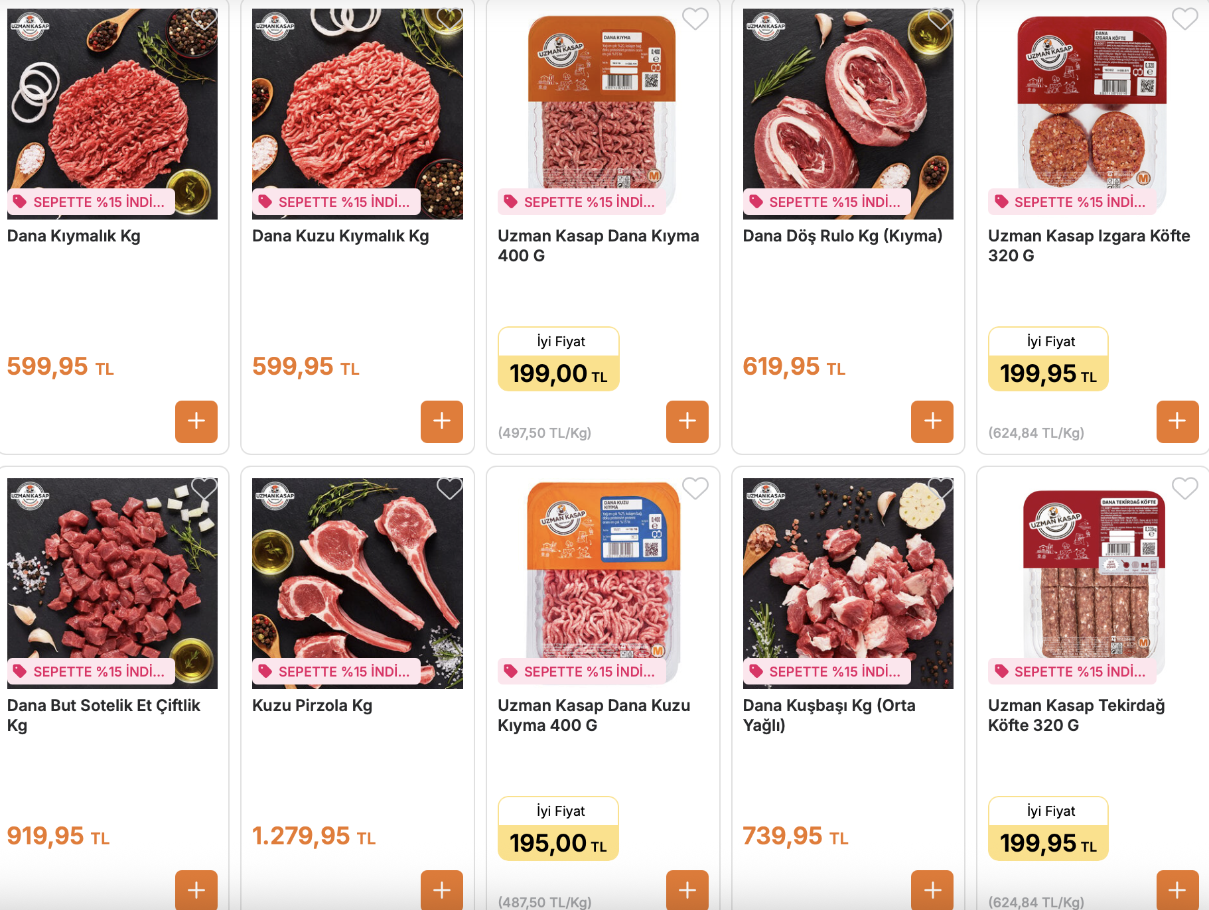The width and height of the screenshot is (1209, 910).
Task: Select İyi Fiyat 195,00 TL price badge
Action: tap(559, 828)
